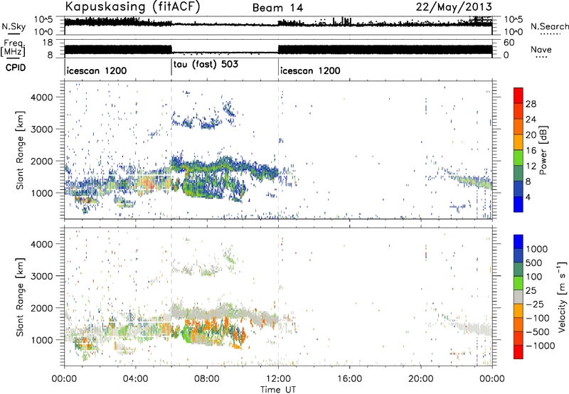Click the date '22/May/2013'
569x394 pixels.
point(454,7)
